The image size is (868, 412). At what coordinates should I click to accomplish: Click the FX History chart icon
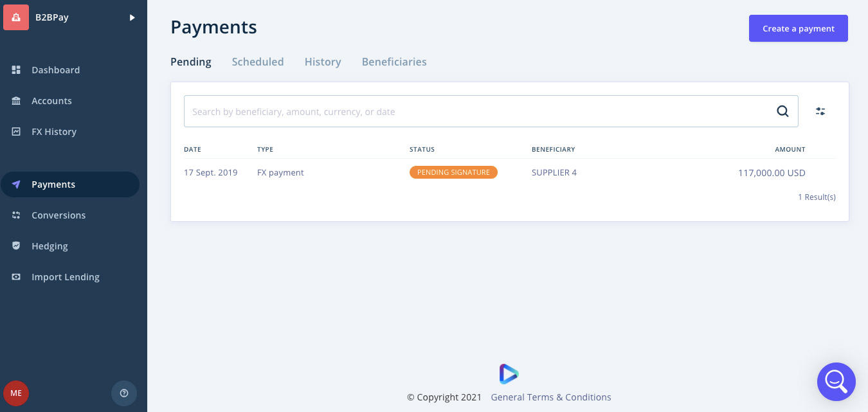(17, 132)
